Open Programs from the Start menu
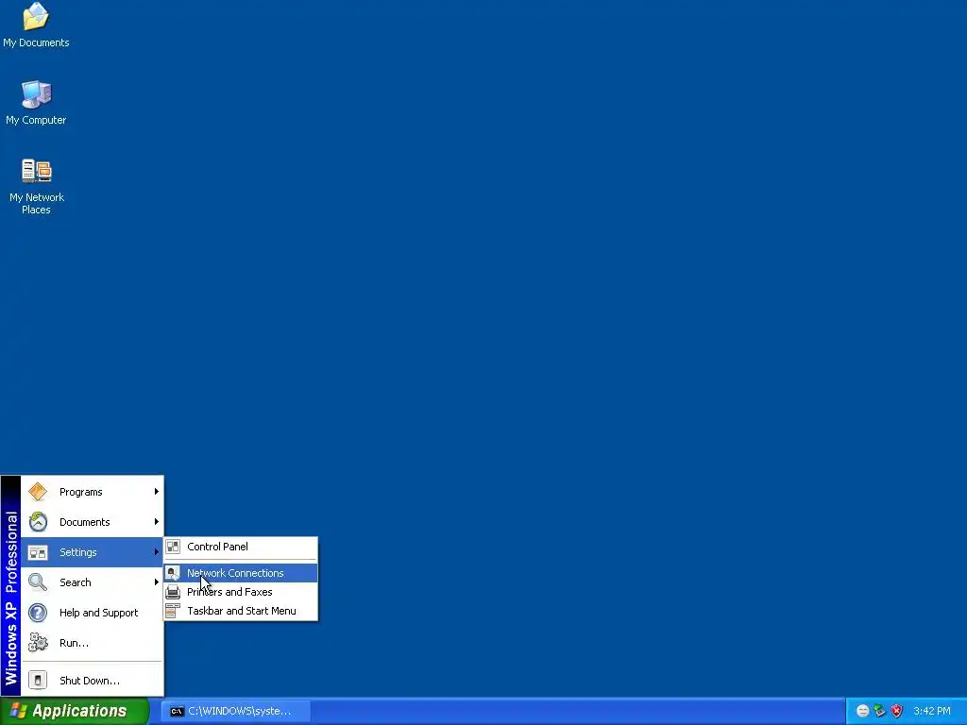 [93, 491]
